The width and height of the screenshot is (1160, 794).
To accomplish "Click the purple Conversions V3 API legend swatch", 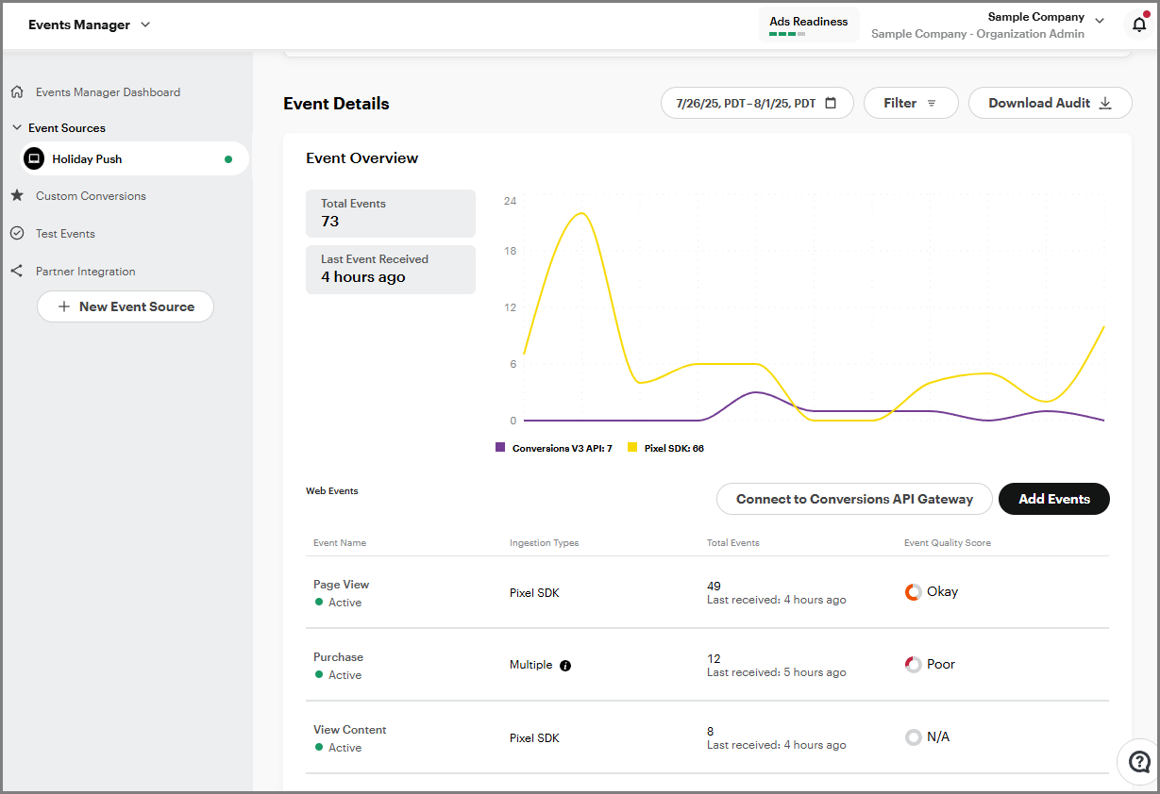I will pyautogui.click(x=500, y=448).
